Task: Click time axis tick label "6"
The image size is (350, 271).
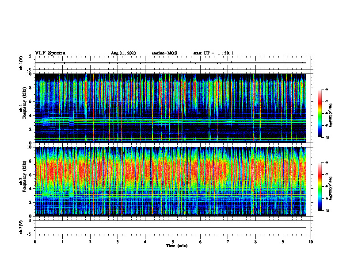Action: click(x=201, y=242)
